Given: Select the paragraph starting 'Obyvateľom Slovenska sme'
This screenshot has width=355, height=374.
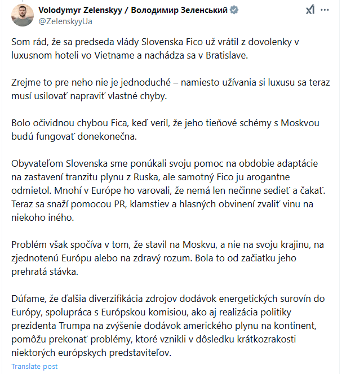Looking at the screenshot, I should point(168,190).
